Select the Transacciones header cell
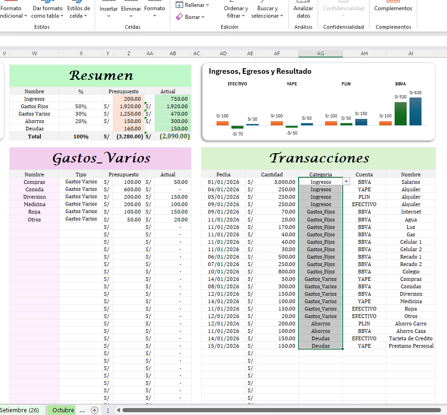The height and width of the screenshot is (415, 447). click(319, 158)
